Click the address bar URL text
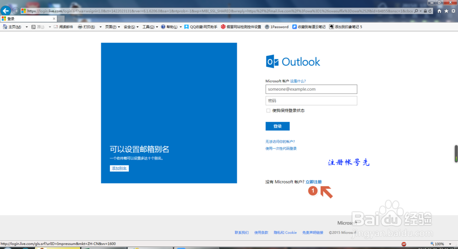 [x=220, y=11]
